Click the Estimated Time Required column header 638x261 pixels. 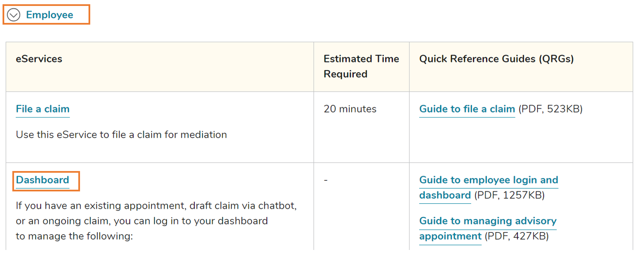pos(361,66)
